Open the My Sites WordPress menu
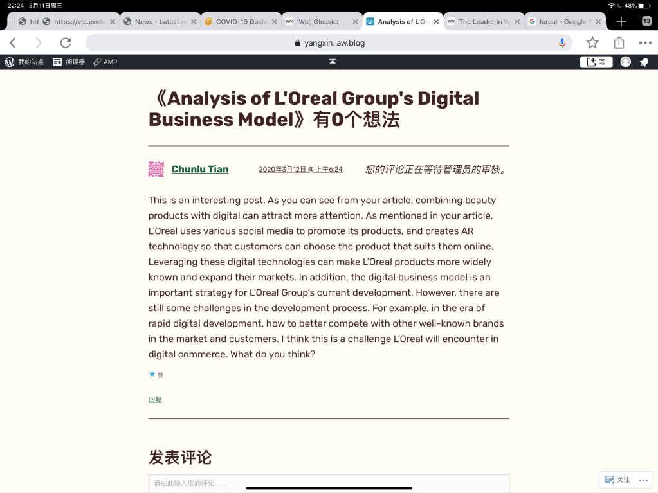The height and width of the screenshot is (493, 658). (24, 62)
